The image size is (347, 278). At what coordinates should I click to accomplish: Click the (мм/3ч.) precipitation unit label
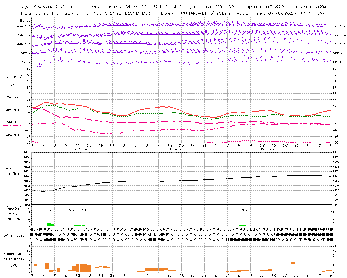click(x=14, y=208)
